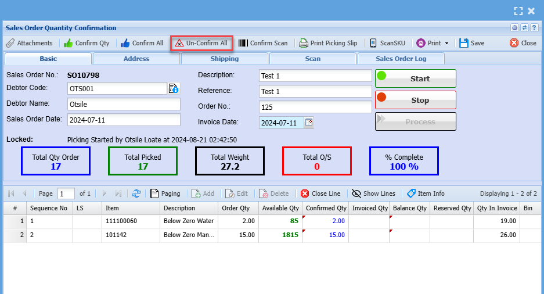
Task: Open the Sales Order Log tab
Action: point(401,59)
